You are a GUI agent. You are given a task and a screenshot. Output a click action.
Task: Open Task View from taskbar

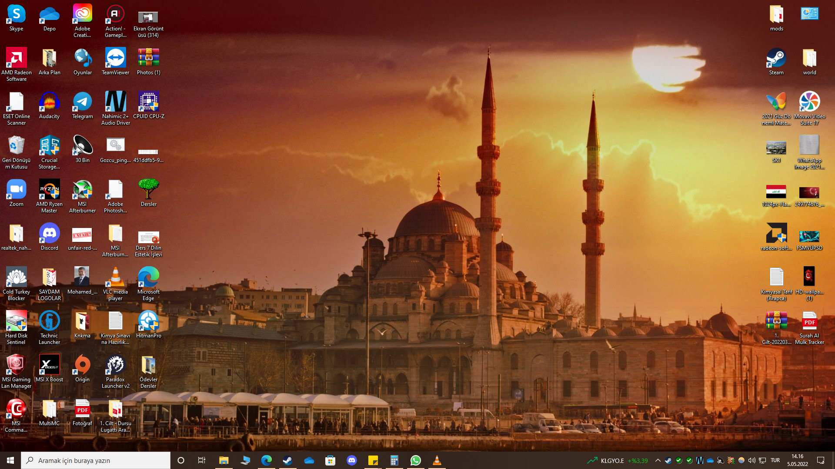coord(202,460)
